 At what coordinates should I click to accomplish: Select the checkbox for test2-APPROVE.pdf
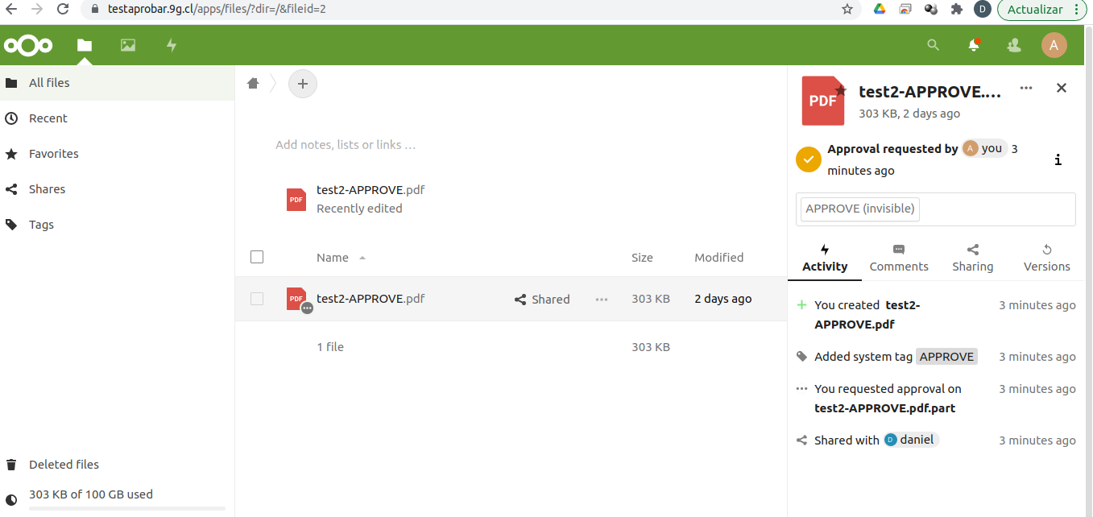[x=257, y=298]
